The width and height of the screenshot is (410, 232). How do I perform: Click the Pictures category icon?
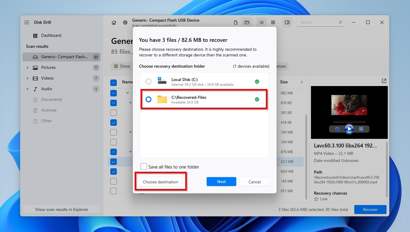[x=35, y=68]
